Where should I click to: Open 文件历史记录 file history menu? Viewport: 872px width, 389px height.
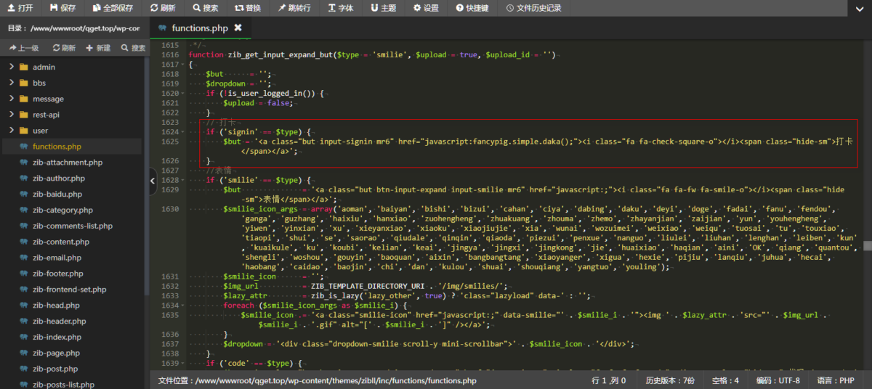click(533, 8)
